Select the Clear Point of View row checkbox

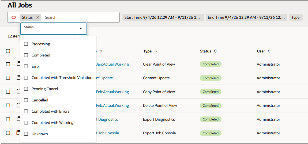tap(8, 64)
